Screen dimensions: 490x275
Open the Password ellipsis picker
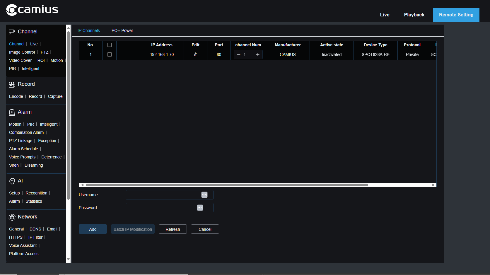[200, 208]
